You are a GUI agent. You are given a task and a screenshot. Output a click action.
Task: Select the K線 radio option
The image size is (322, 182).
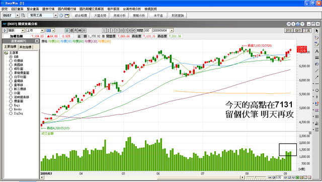coord(11,56)
